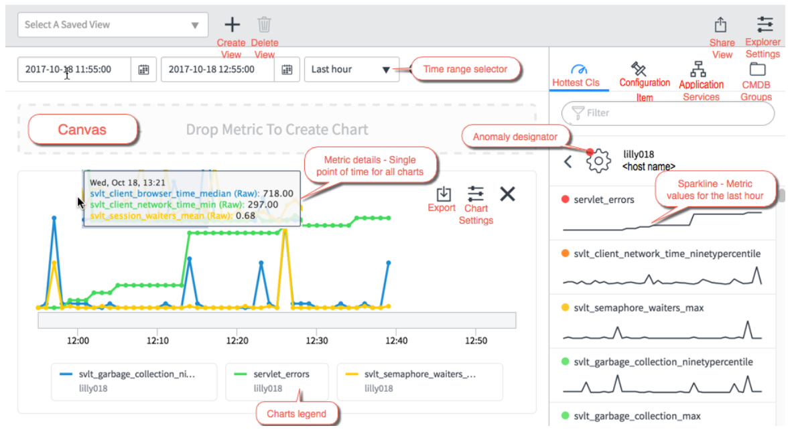The width and height of the screenshot is (790, 434).
Task: Click the chart Export icon
Action: tap(444, 194)
